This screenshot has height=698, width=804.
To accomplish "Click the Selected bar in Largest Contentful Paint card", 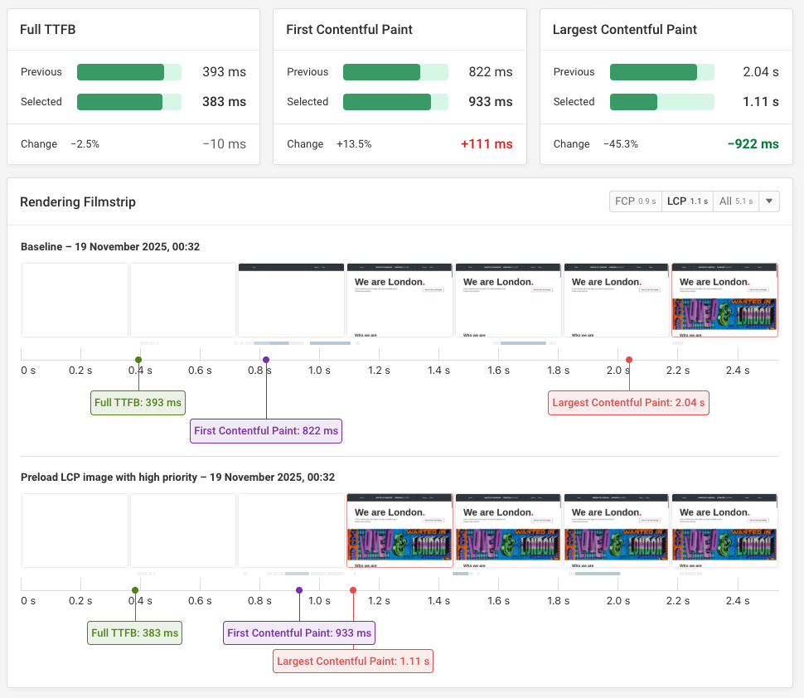I will coord(661,102).
